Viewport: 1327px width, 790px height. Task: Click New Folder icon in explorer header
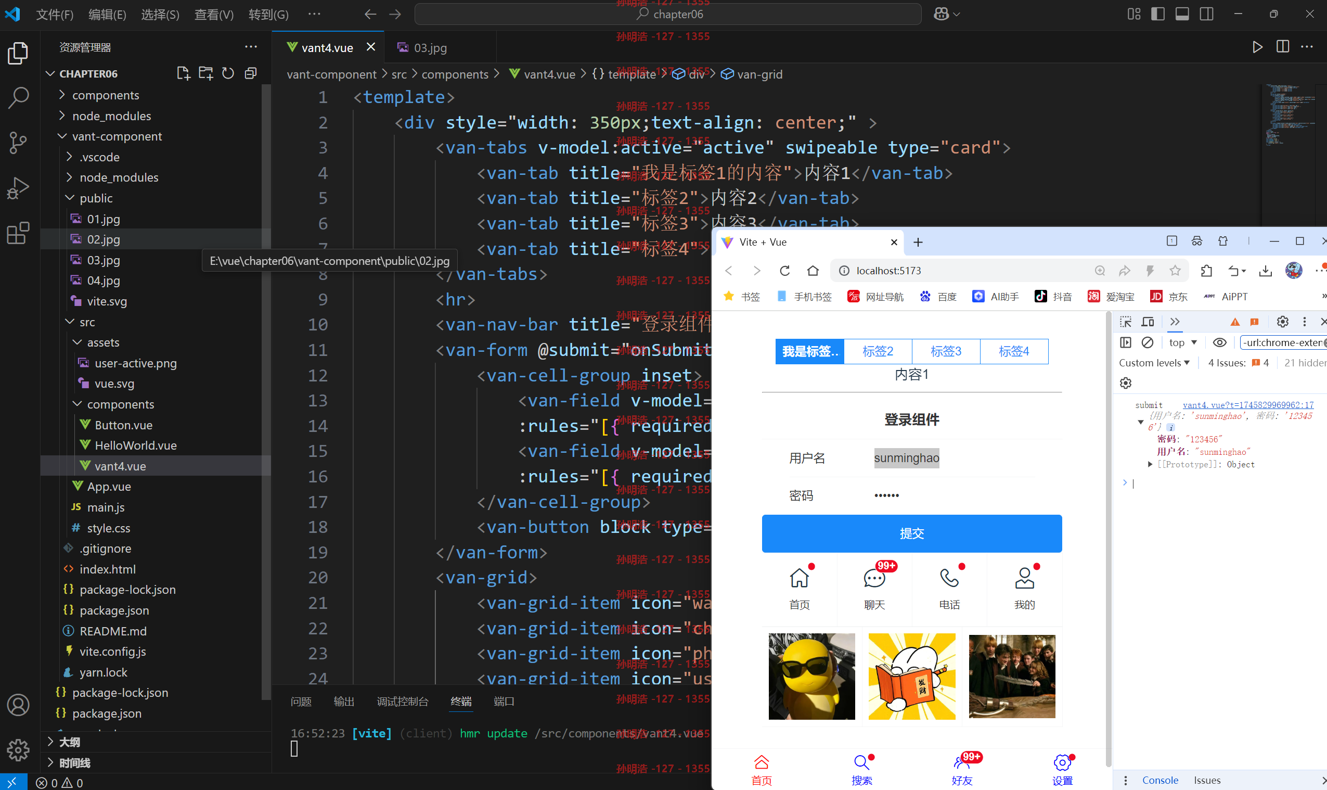(x=205, y=73)
